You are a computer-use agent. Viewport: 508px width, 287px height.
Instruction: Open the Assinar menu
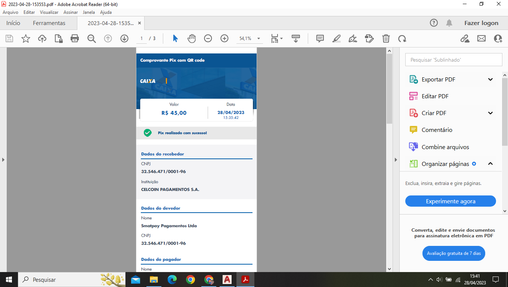[71, 12]
